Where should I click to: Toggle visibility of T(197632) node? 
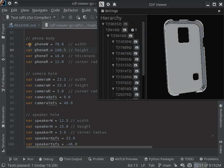[137, 83]
